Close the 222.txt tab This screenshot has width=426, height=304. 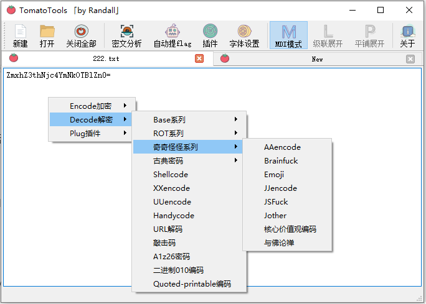(199, 58)
